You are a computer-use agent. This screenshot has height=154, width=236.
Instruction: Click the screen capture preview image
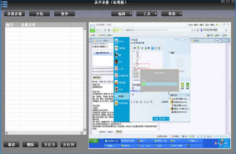point(160,85)
